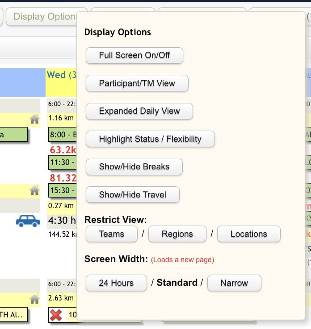
Task: Open the 11:30 green appointment block
Action: pos(63,162)
